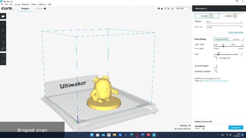Click the Layer Height slider handle
Image resolution: width=246 pixels, height=138 pixels.
tap(223, 46)
